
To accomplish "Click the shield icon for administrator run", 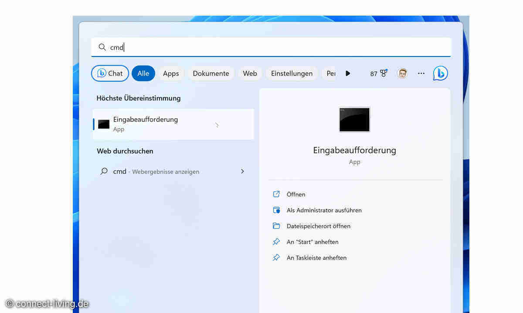I will [x=276, y=210].
